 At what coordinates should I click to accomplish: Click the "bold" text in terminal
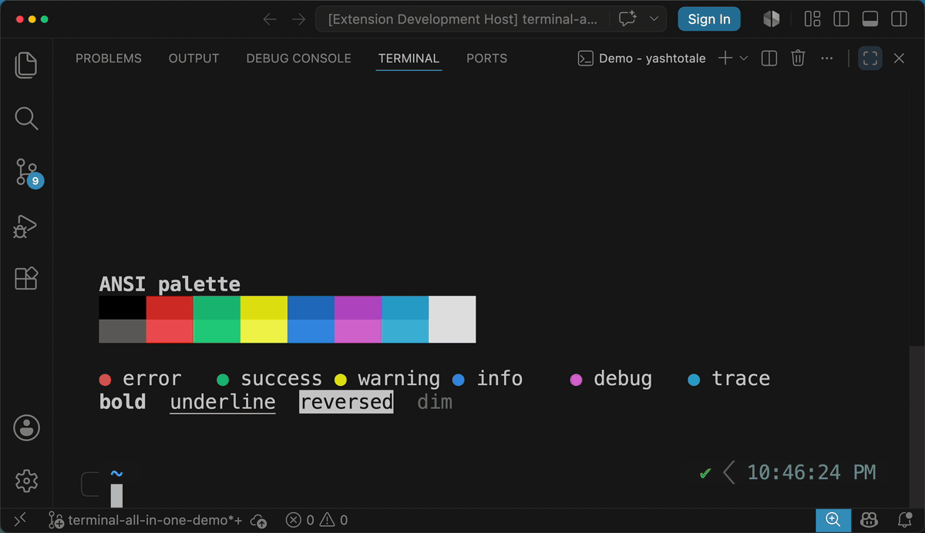tap(123, 402)
